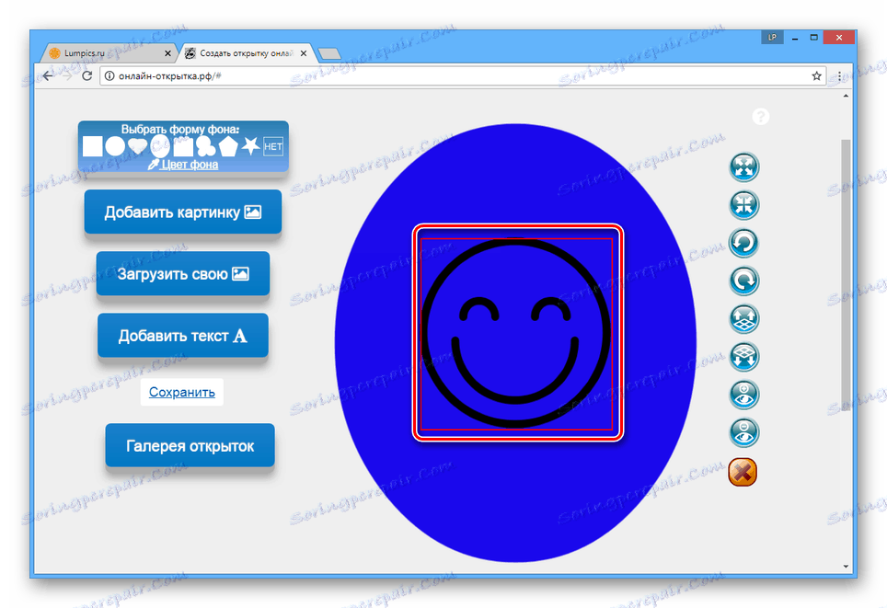Enlarge the selected image with expand icon
This screenshot has height=608, width=887.
[743, 167]
